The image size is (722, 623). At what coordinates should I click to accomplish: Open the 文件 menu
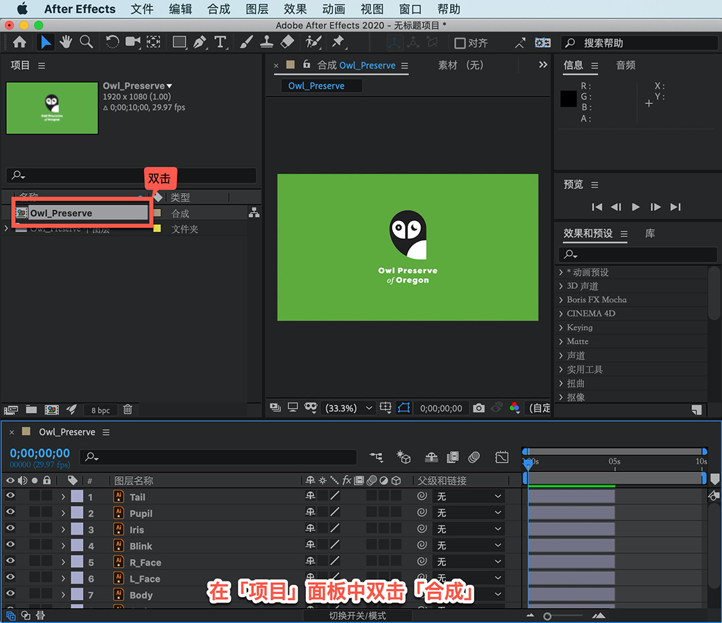coord(142,9)
